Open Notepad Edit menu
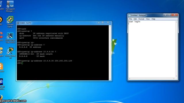This screenshot has width=184, height=103. (135, 19)
